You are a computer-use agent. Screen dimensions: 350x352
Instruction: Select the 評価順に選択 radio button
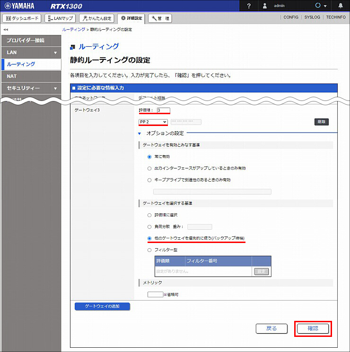click(x=149, y=215)
